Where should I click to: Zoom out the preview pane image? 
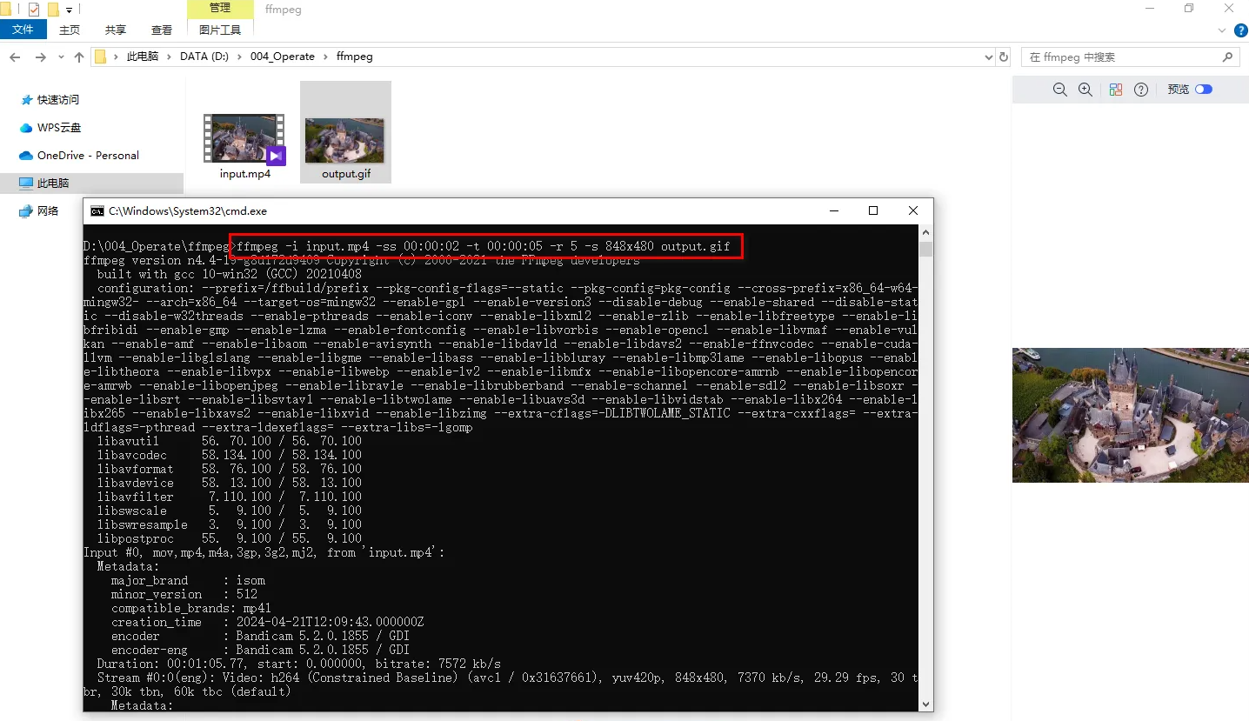(1059, 90)
